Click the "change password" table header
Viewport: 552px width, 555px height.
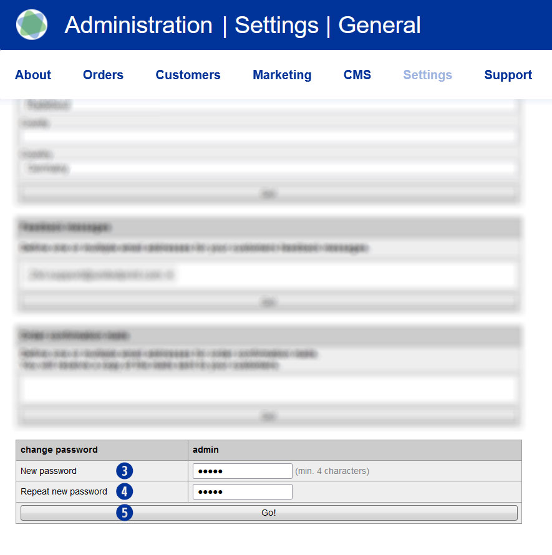pyautogui.click(x=59, y=450)
